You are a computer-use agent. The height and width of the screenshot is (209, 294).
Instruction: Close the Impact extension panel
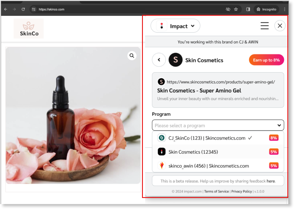[x=280, y=26]
